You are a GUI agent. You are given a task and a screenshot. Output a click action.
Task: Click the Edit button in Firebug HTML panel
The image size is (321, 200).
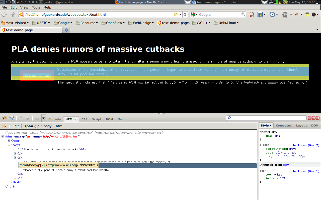click(16, 126)
